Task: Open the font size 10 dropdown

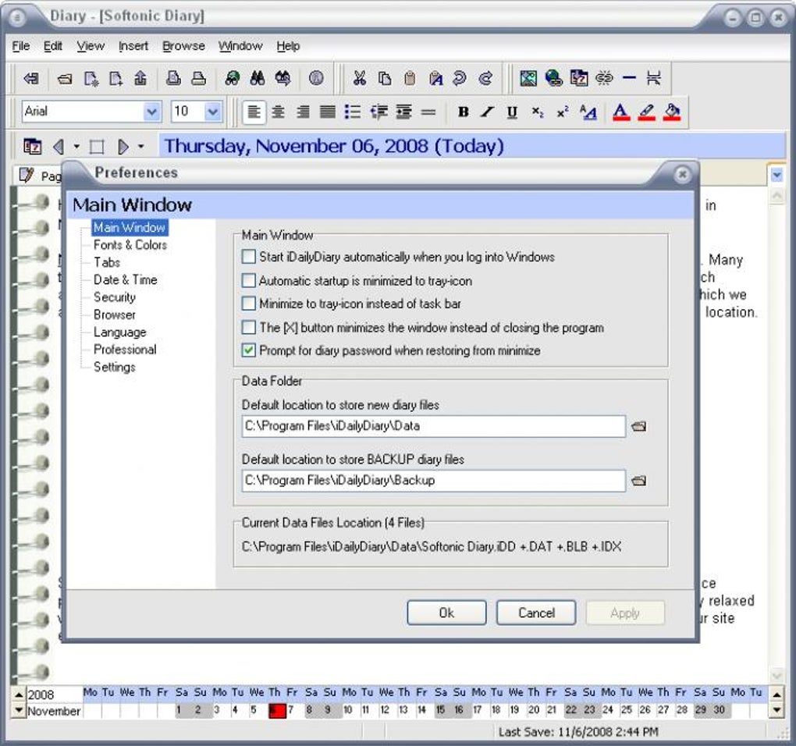Action: 213,111
